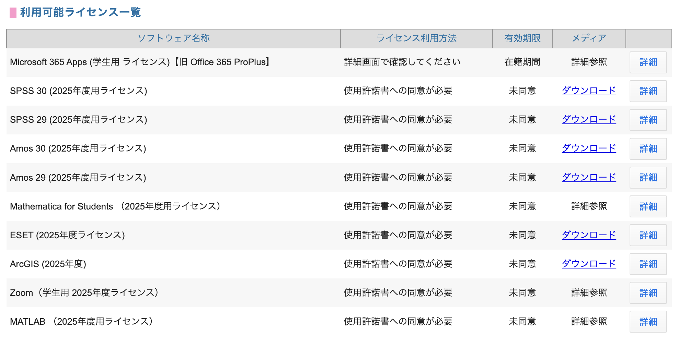Select the Amos 29 (2025年度用ライセンス) name
690x347 pixels.
click(78, 178)
